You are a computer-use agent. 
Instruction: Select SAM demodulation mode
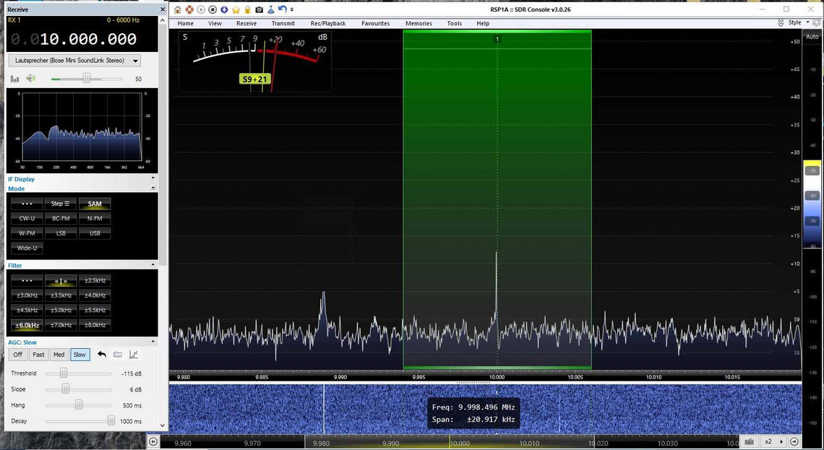pos(95,204)
